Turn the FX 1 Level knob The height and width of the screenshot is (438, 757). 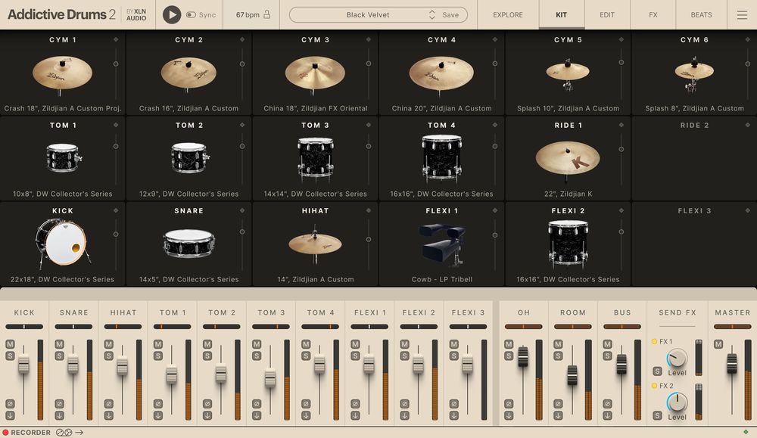click(x=677, y=357)
